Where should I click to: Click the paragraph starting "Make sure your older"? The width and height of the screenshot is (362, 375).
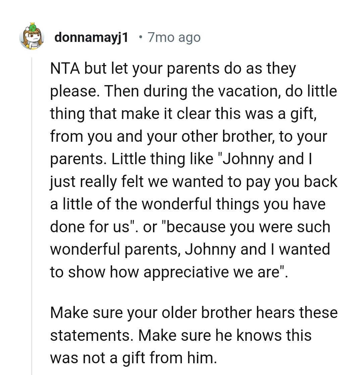tap(194, 335)
